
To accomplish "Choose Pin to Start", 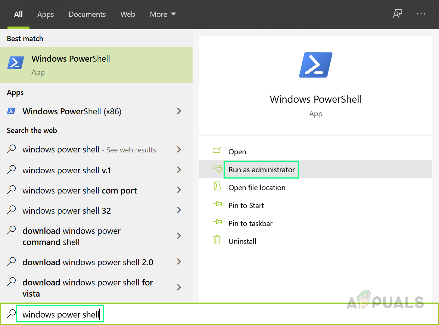I will (315, 205).
